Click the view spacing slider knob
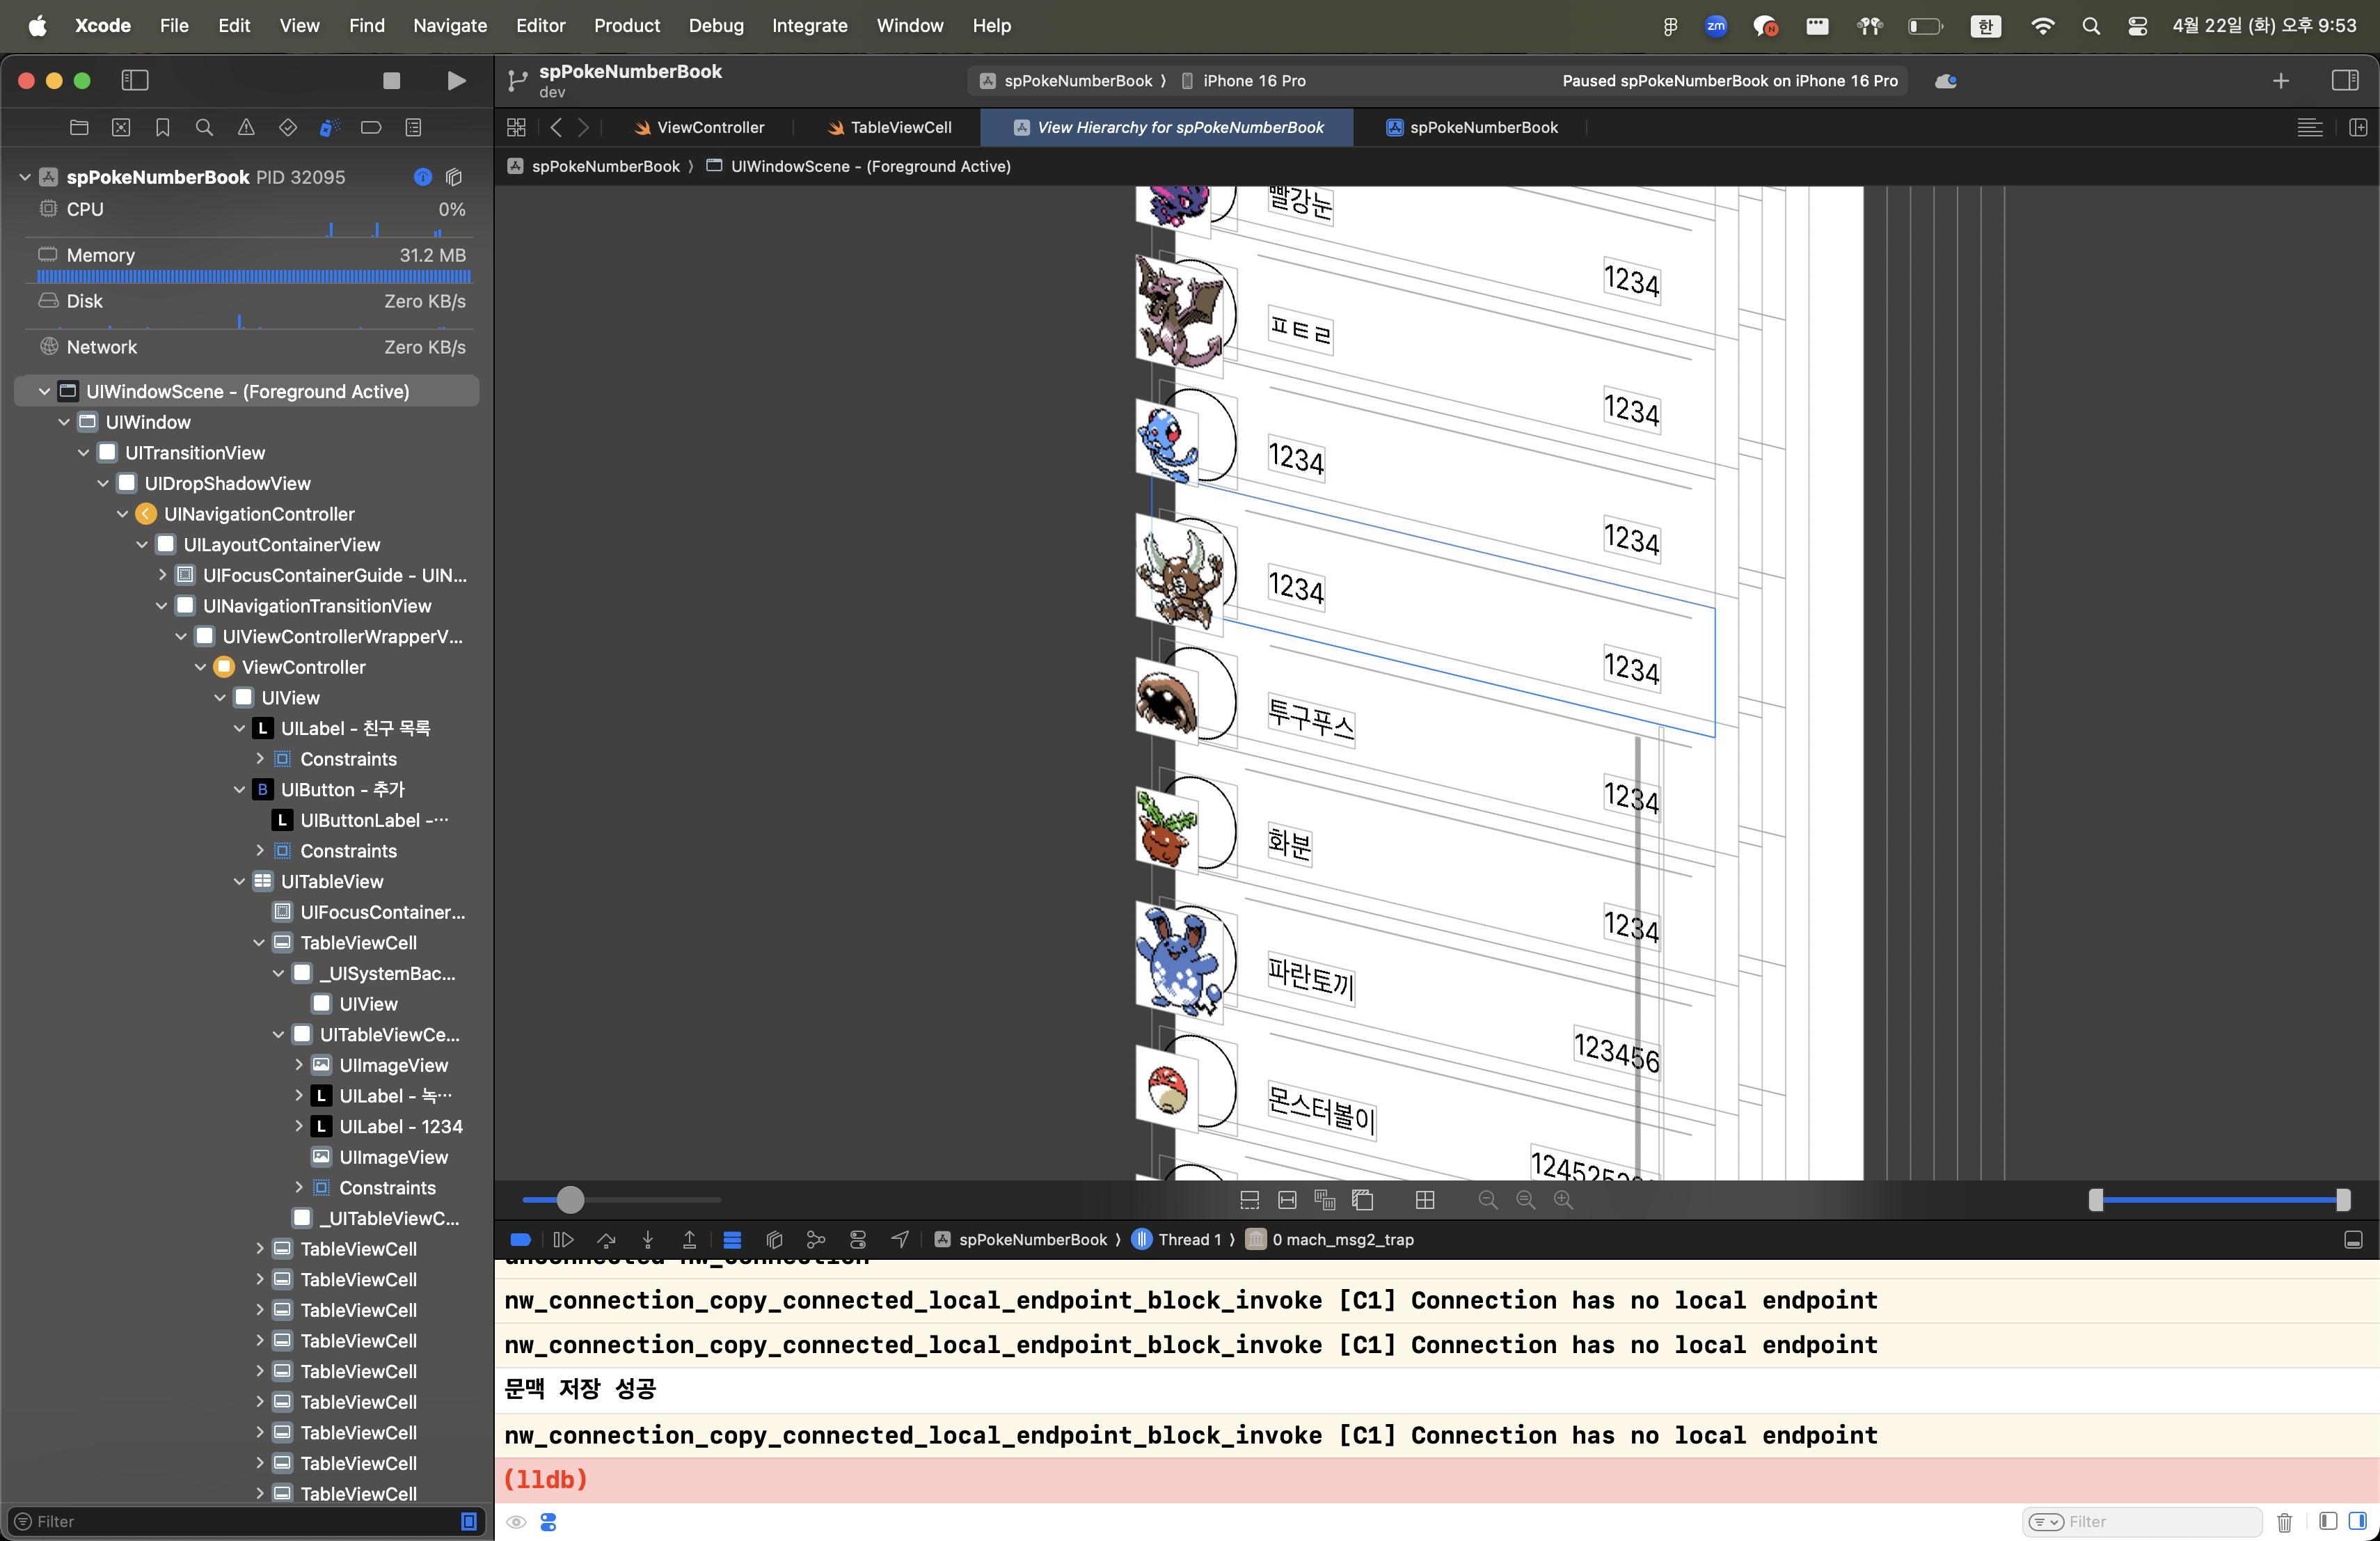Image resolution: width=2380 pixels, height=1541 pixels. [570, 1199]
